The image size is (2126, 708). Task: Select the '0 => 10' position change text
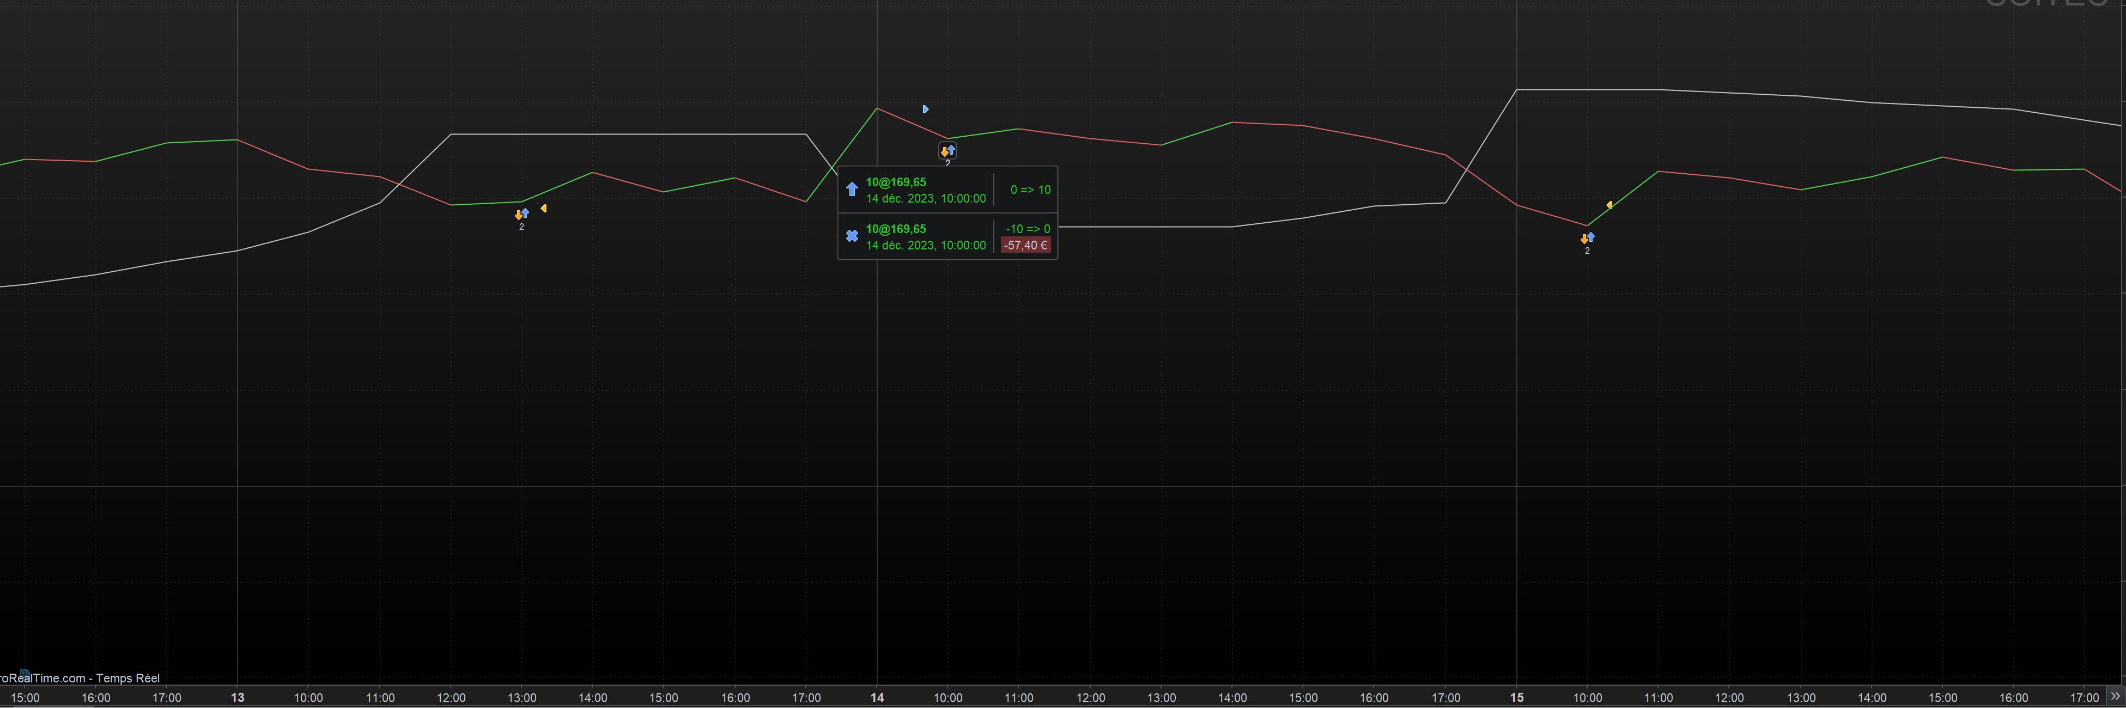1030,190
